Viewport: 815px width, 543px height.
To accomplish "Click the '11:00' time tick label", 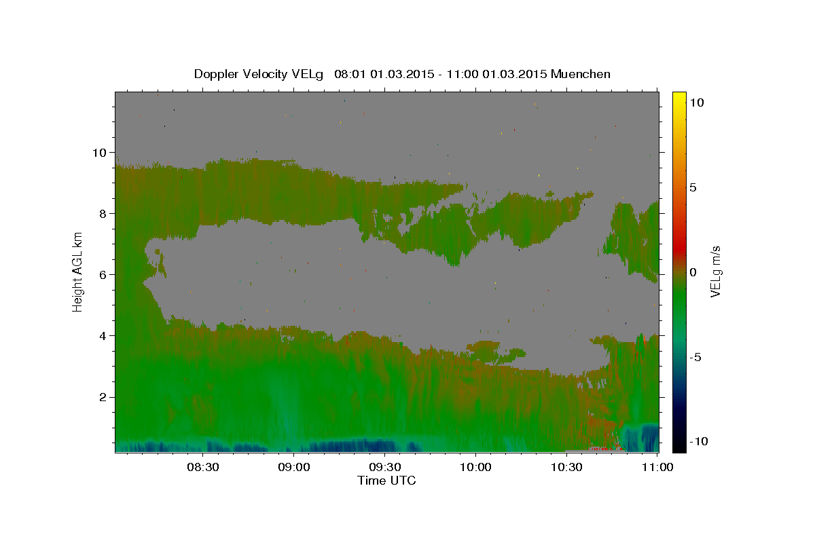I will coord(657,467).
